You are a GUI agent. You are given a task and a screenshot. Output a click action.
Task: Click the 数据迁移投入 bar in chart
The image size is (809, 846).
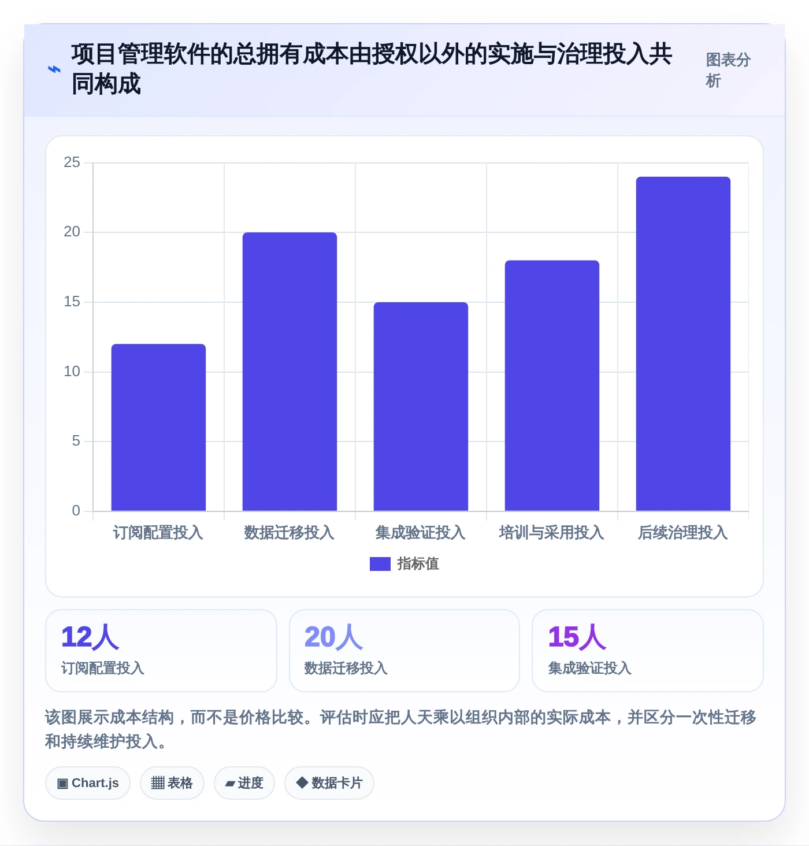pyautogui.click(x=290, y=372)
